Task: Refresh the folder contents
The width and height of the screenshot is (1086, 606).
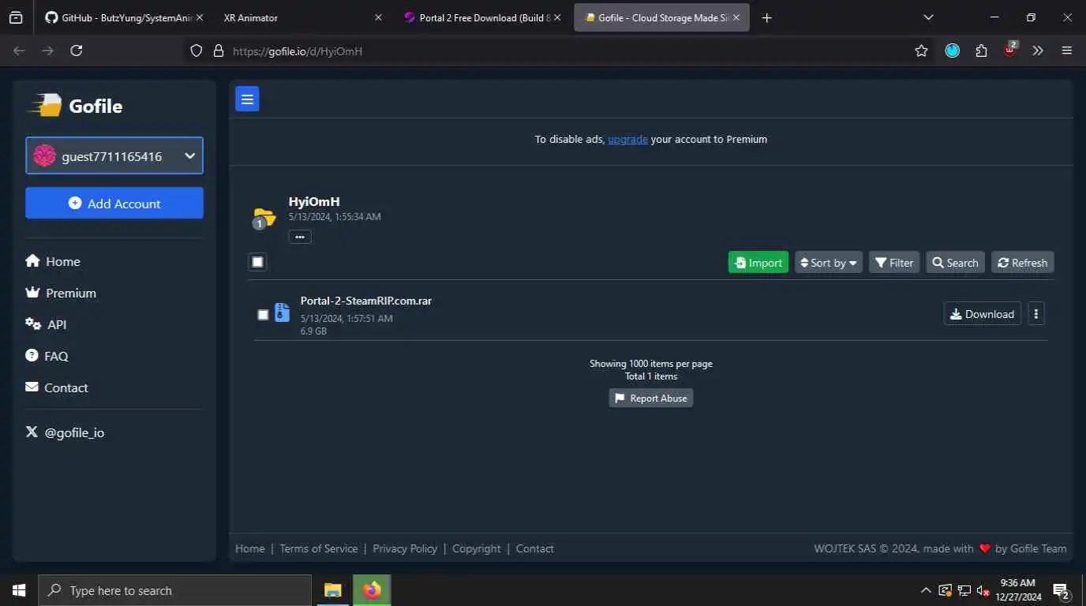Action: (1022, 263)
